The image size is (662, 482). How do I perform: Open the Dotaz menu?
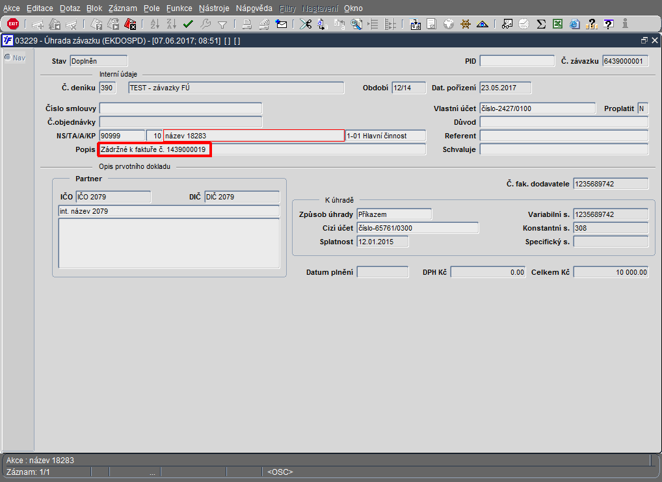[70, 8]
